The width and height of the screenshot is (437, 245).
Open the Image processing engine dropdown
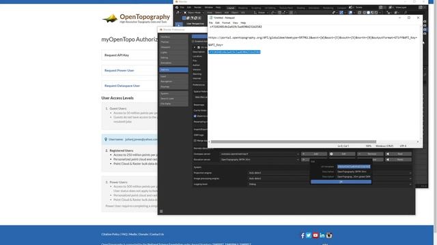click(x=330, y=178)
